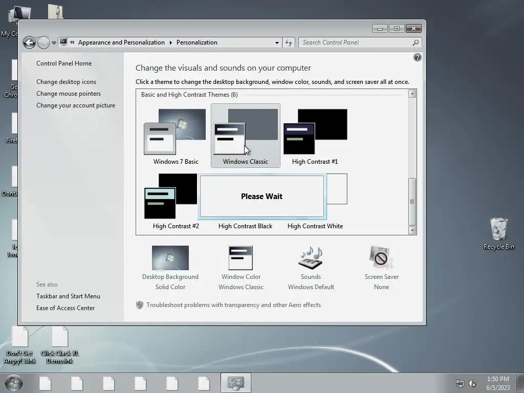
Task: Open Screen Saver settings
Action: 381,268
